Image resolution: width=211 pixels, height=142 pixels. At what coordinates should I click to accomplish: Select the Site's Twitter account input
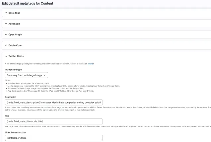click(x=54, y=137)
